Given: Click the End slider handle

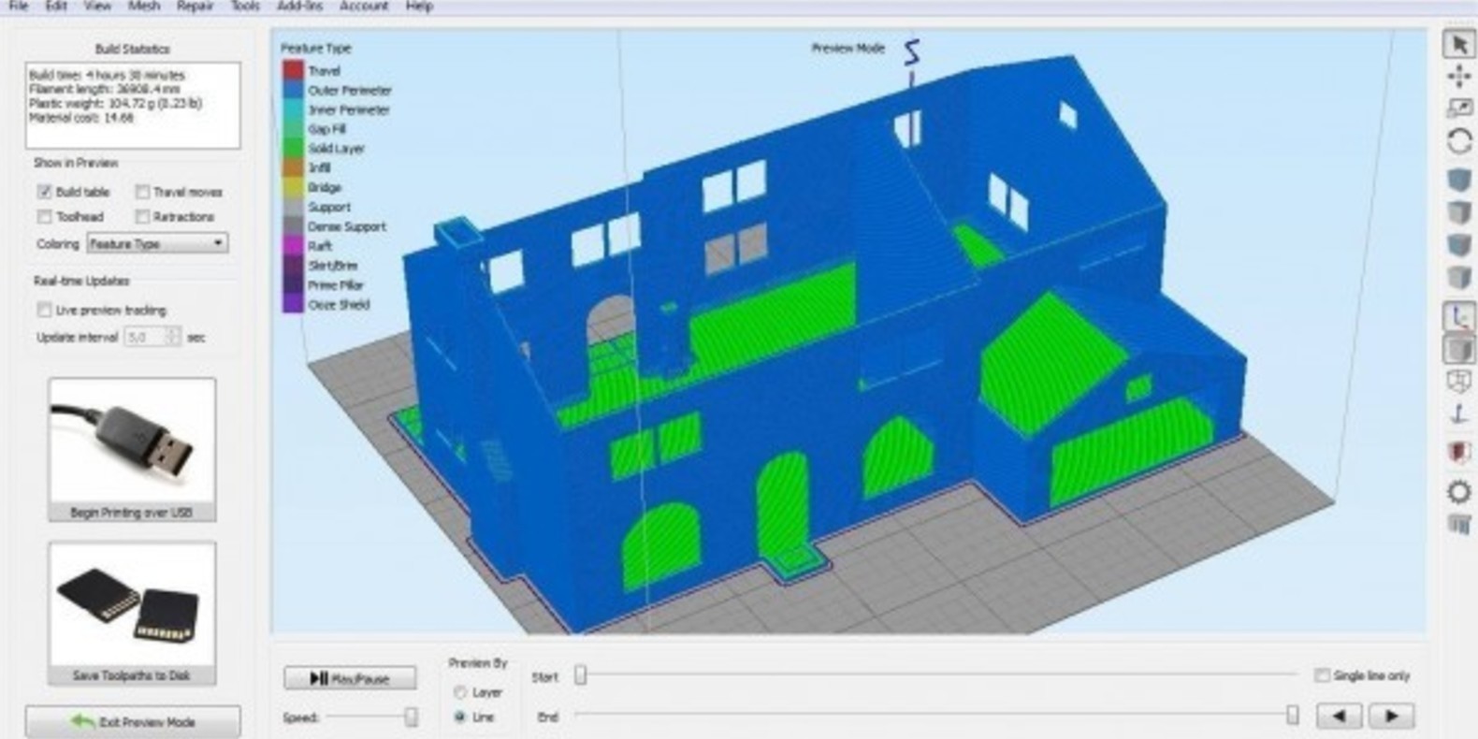Looking at the screenshot, I should coord(1292,716).
